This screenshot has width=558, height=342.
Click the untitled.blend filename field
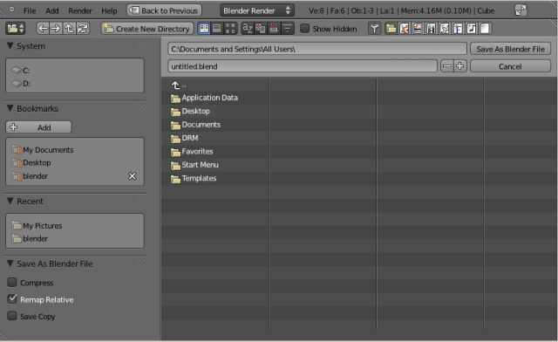point(303,66)
